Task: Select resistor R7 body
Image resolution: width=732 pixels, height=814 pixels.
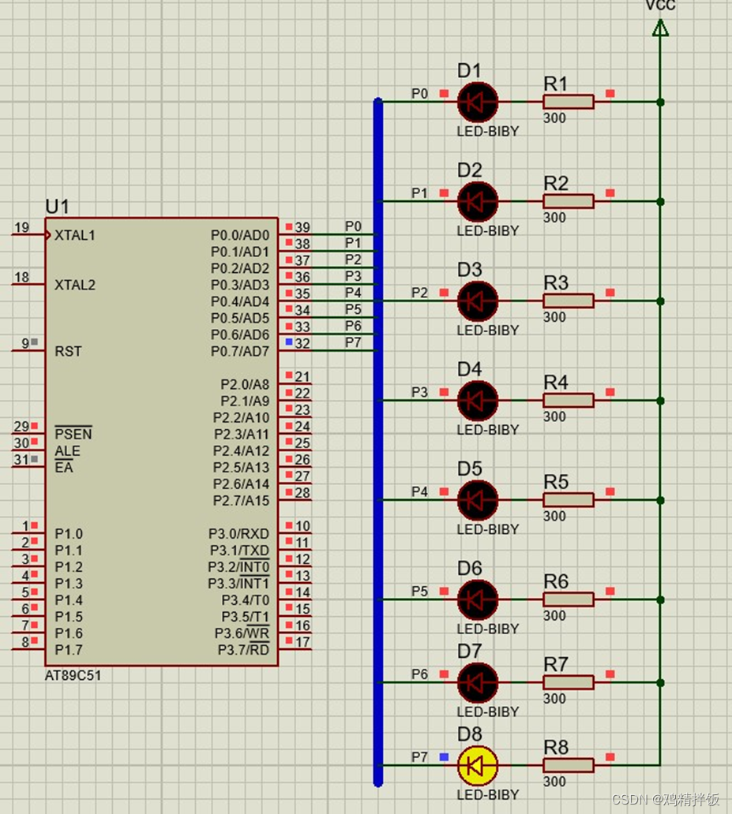Action: [569, 682]
